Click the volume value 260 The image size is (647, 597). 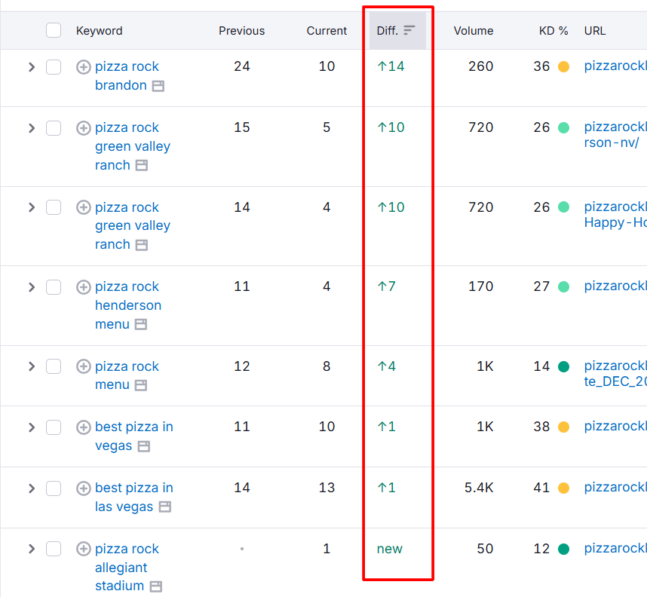coord(480,66)
